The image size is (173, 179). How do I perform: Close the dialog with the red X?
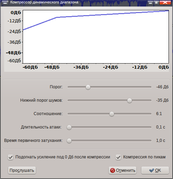pos(165,2)
